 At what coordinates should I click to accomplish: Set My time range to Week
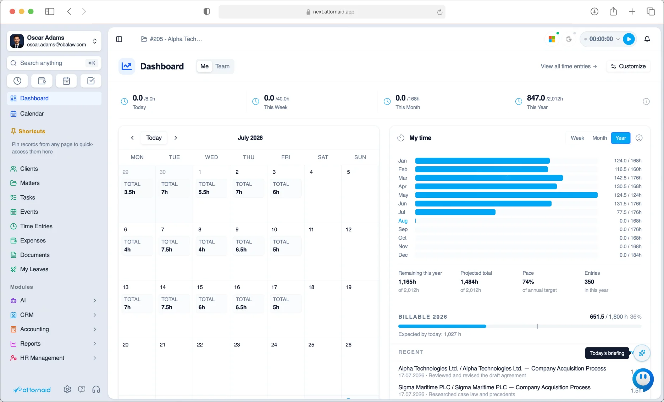577,138
